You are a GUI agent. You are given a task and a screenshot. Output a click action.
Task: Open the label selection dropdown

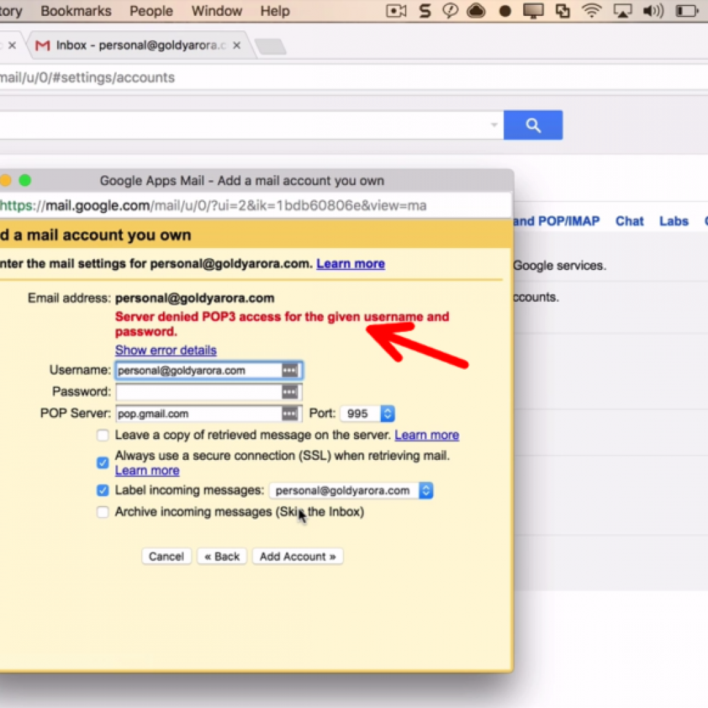[351, 491]
